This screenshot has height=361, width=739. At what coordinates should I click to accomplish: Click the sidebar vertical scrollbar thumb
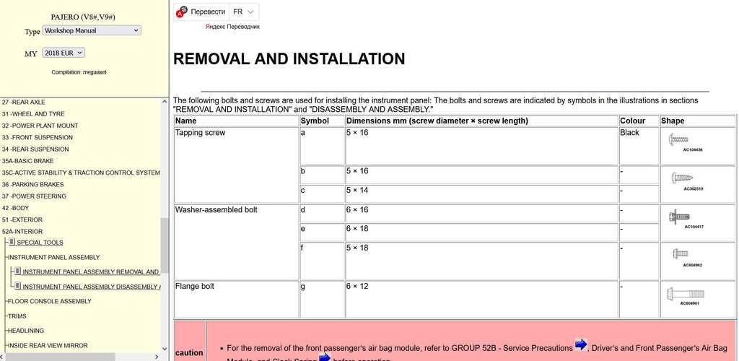tap(165, 245)
